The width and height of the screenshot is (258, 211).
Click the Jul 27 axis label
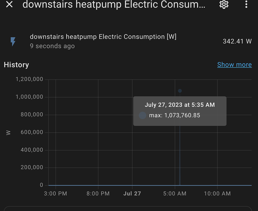[x=132, y=193]
